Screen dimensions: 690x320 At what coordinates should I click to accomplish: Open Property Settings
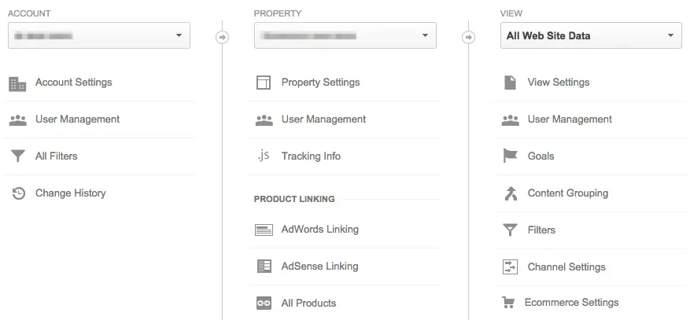click(320, 83)
